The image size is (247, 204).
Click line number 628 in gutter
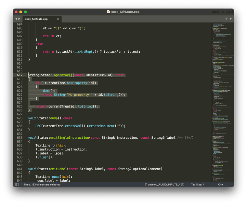point(20,118)
